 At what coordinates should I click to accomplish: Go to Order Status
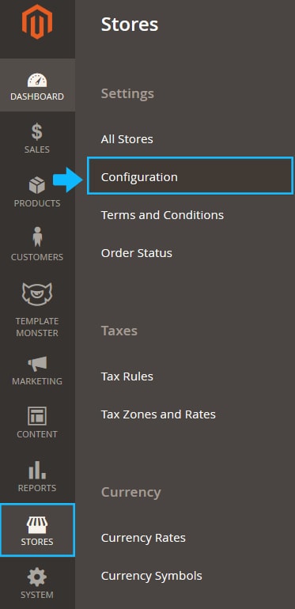coord(137,253)
